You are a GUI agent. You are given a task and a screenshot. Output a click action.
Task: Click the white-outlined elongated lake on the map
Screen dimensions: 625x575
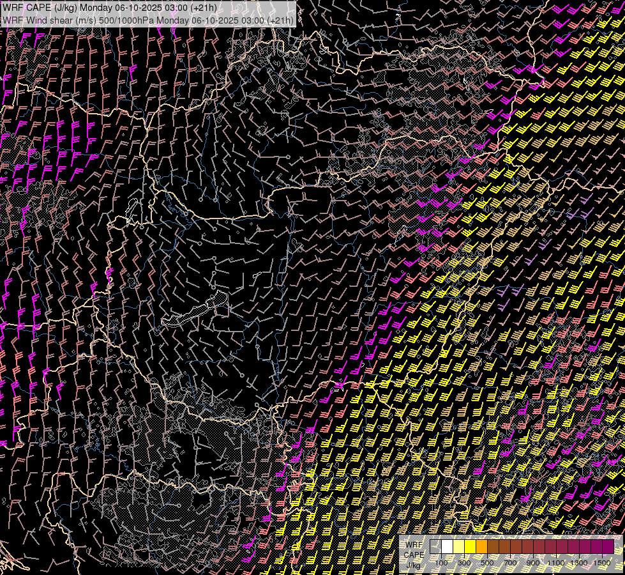point(195,309)
